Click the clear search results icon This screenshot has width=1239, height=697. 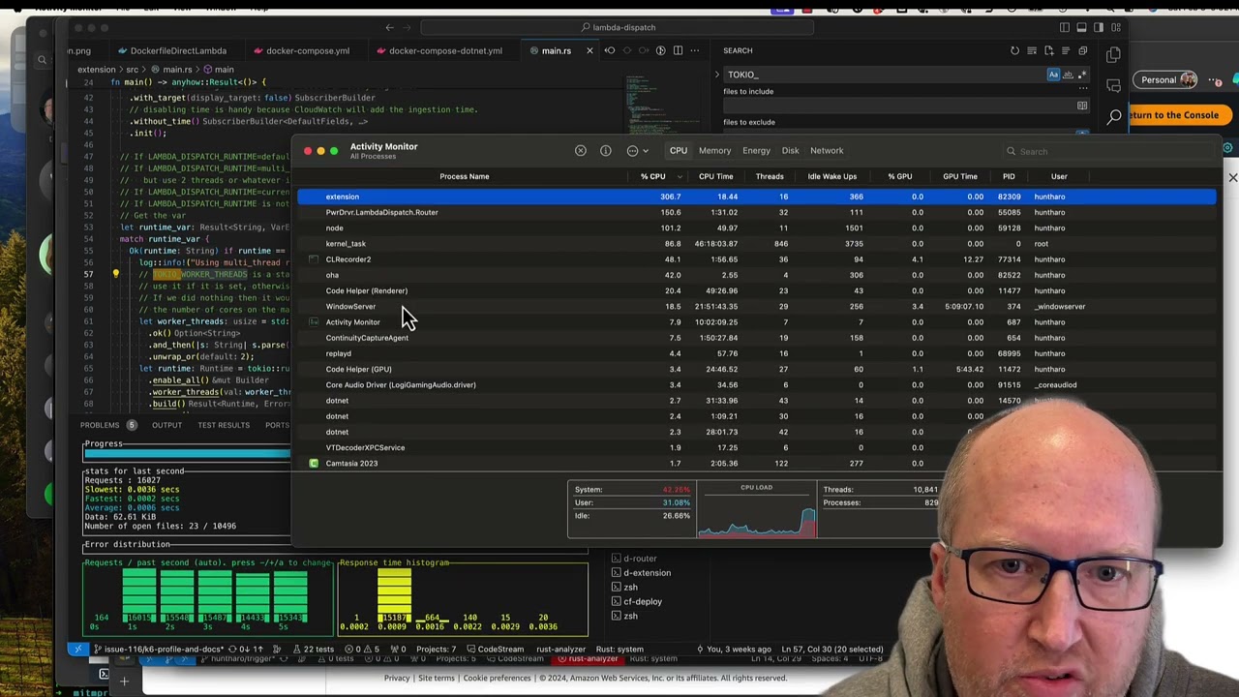[x=1032, y=50]
